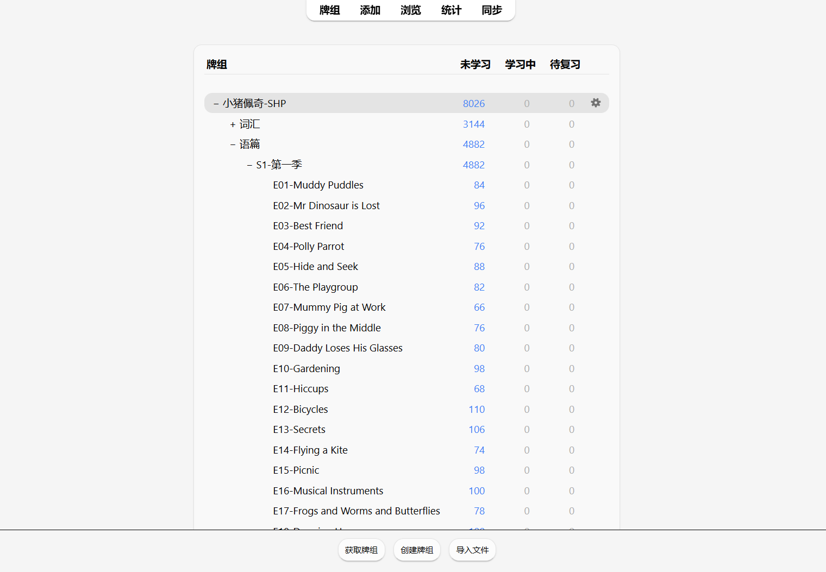
Task: Open deck E10-Gardening
Action: 306,369
